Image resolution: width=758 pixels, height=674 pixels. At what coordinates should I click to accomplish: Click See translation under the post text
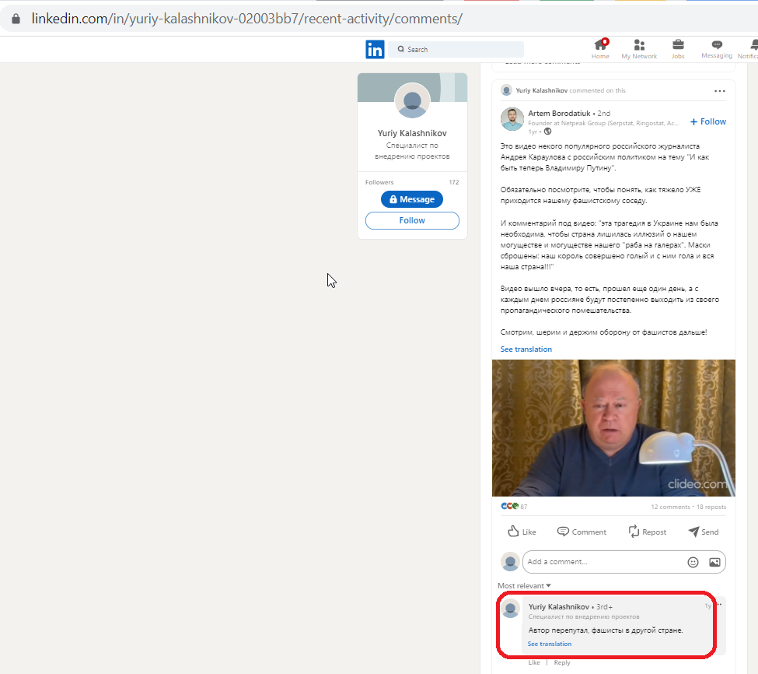tap(526, 349)
